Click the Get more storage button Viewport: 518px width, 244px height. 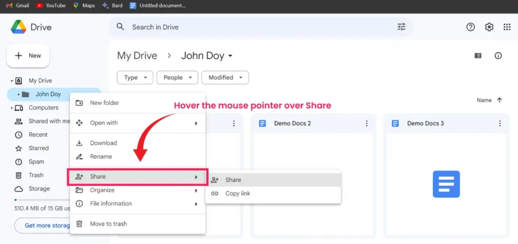pos(46,225)
